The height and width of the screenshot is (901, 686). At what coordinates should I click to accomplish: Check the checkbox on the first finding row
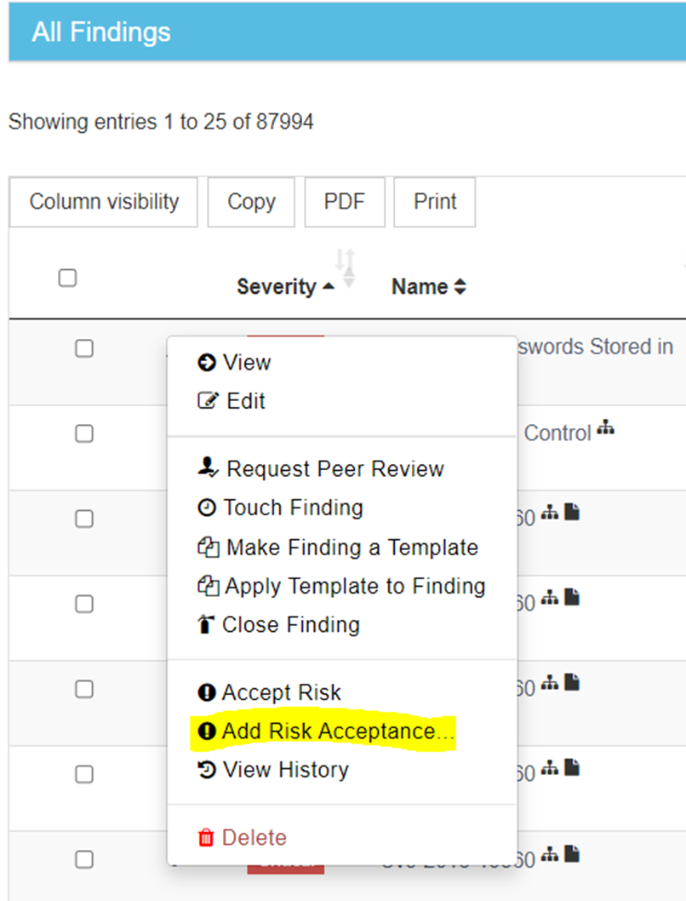(83, 348)
